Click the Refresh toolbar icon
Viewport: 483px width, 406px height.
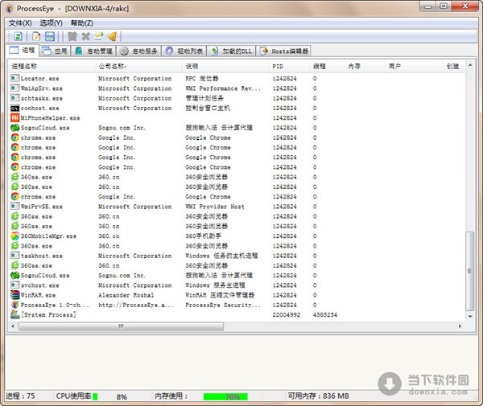tap(19, 37)
